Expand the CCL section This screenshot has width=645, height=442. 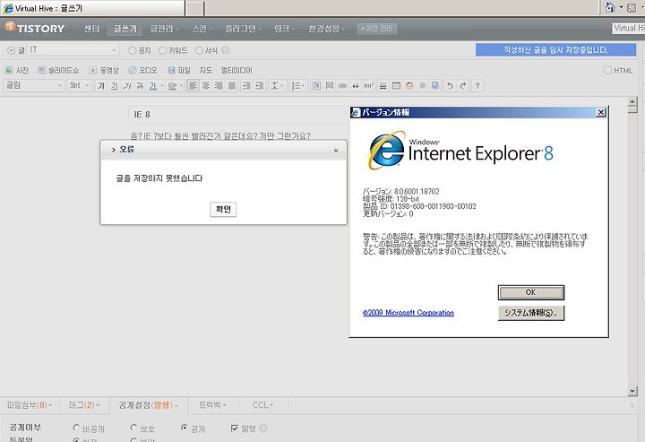[x=262, y=405]
